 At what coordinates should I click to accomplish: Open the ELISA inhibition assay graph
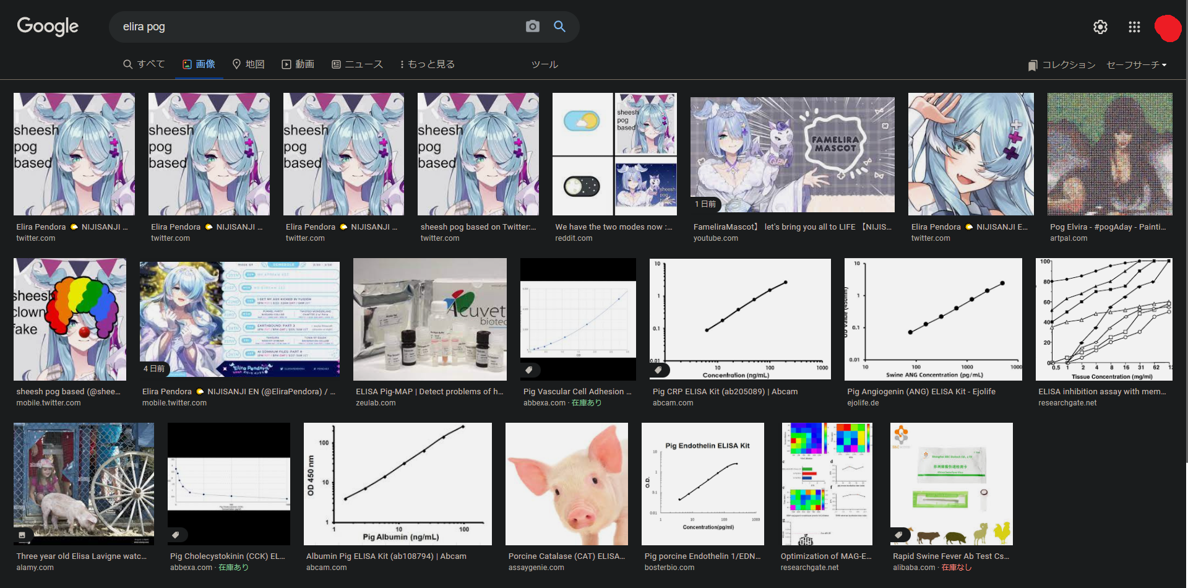[1104, 319]
